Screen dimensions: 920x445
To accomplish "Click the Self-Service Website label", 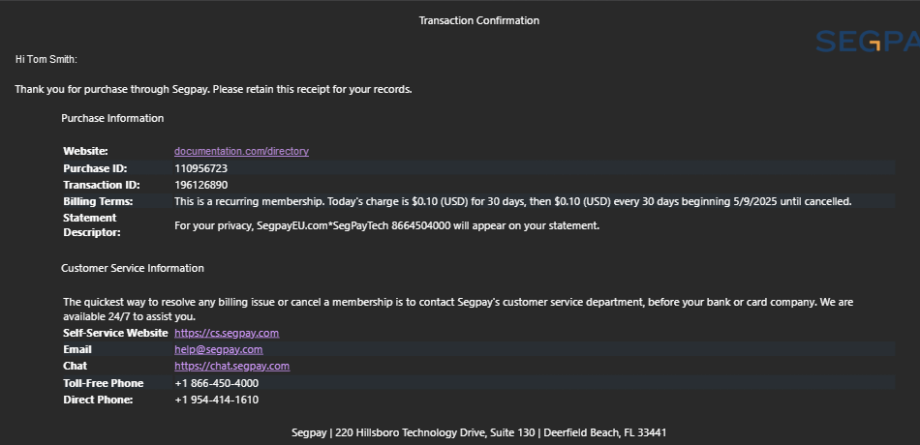I will (115, 333).
